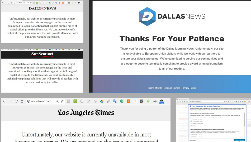Check the Viafoura cookie checkbox
This screenshot has height=142, width=251.
tap(191, 119)
